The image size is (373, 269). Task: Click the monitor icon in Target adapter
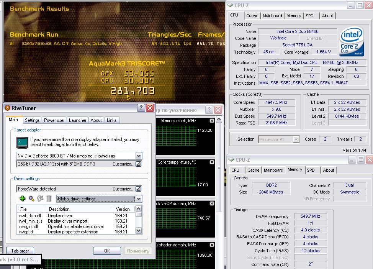22,143
